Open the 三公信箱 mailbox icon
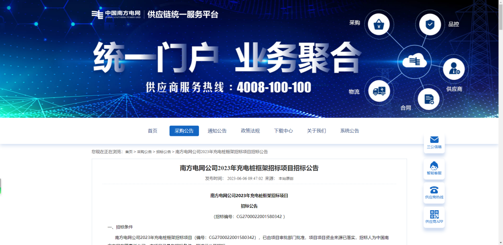The height and width of the screenshot is (245, 503). tap(434, 140)
